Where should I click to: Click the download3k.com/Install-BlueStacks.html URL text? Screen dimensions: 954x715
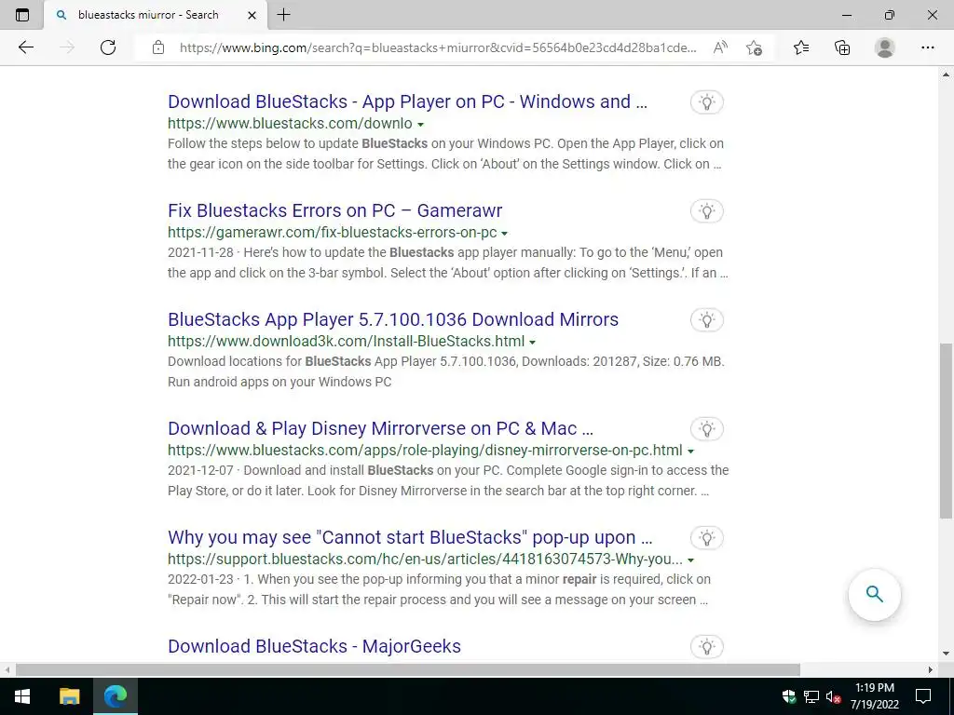pyautogui.click(x=347, y=341)
